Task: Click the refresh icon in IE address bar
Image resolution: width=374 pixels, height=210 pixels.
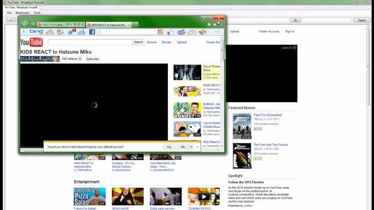Action: [x=78, y=25]
